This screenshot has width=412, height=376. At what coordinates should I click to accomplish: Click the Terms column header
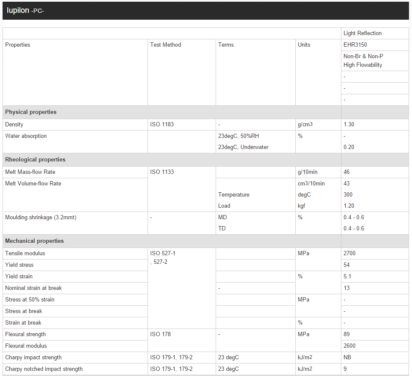coord(226,45)
